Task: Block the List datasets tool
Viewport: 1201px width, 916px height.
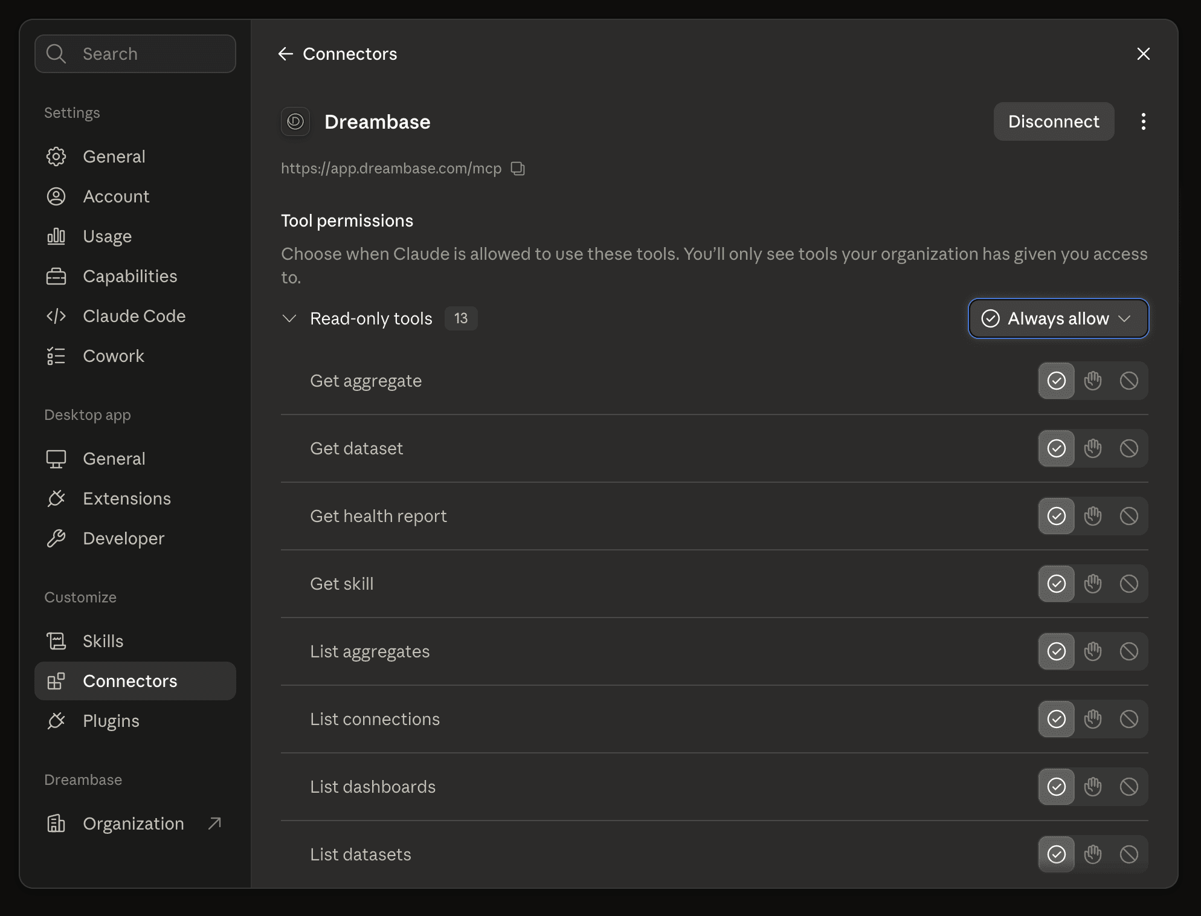Action: pos(1129,854)
